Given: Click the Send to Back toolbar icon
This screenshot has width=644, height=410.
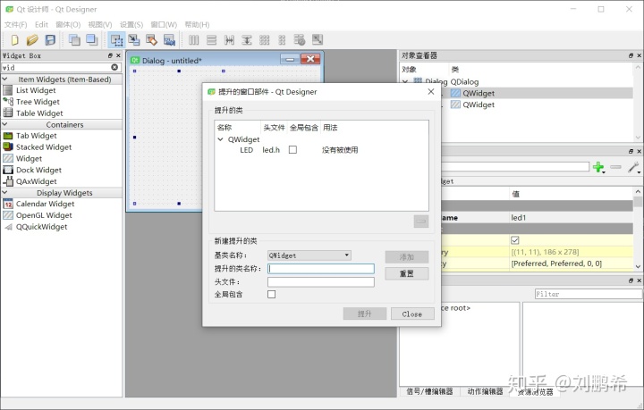Looking at the screenshot, I should 74,40.
